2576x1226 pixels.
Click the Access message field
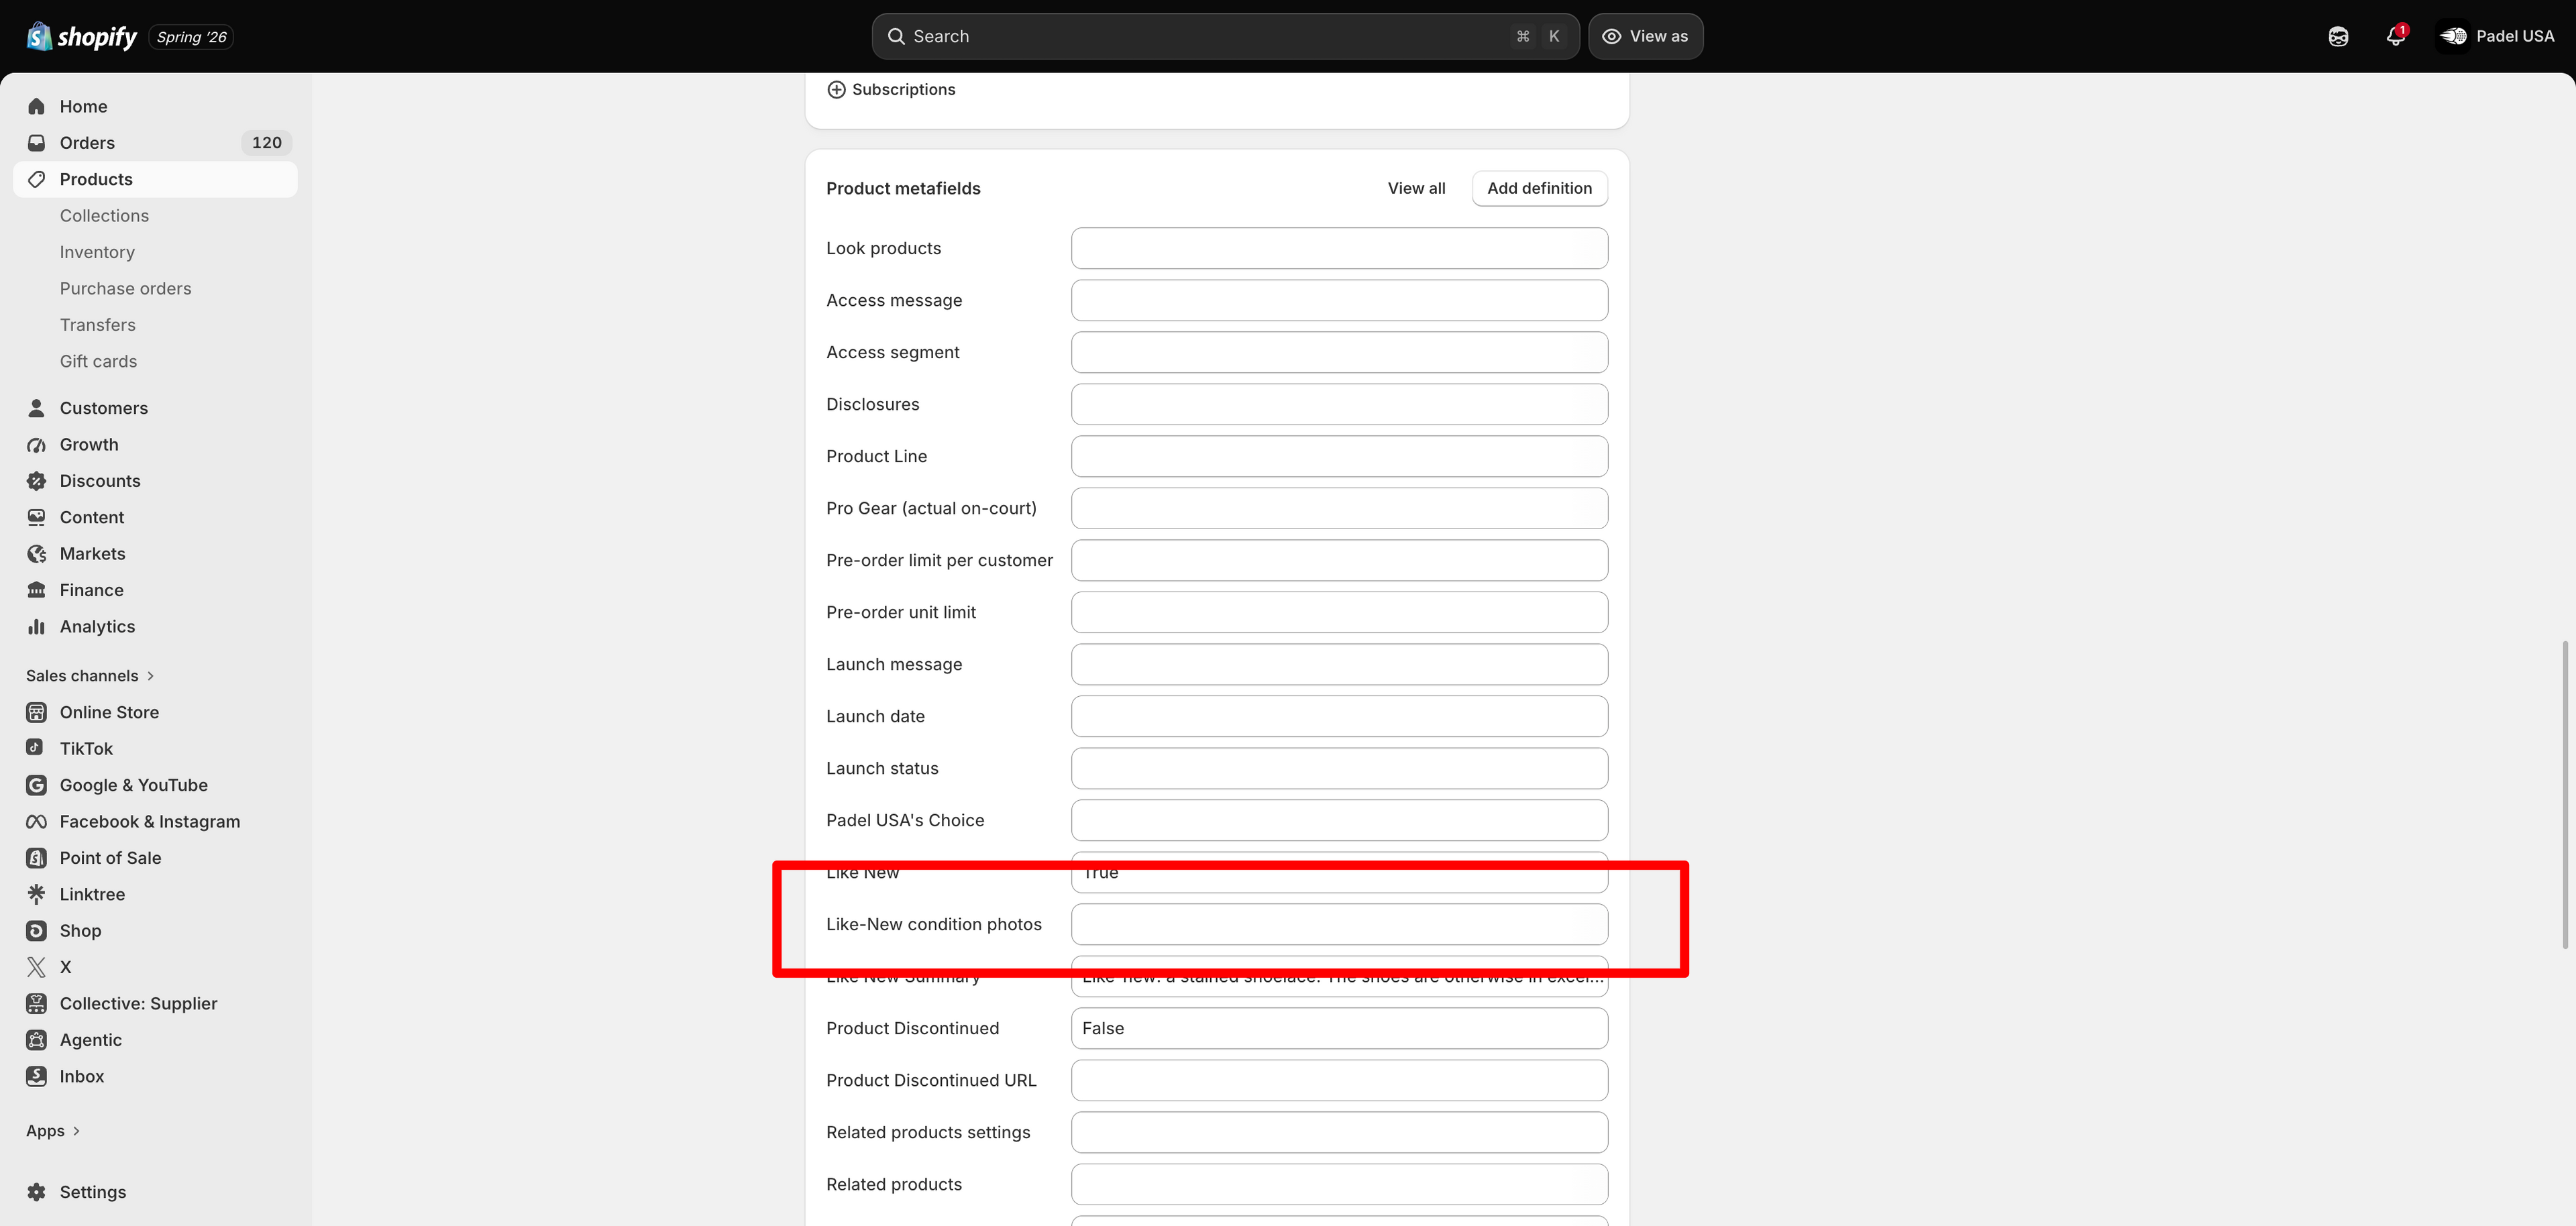coord(1339,300)
